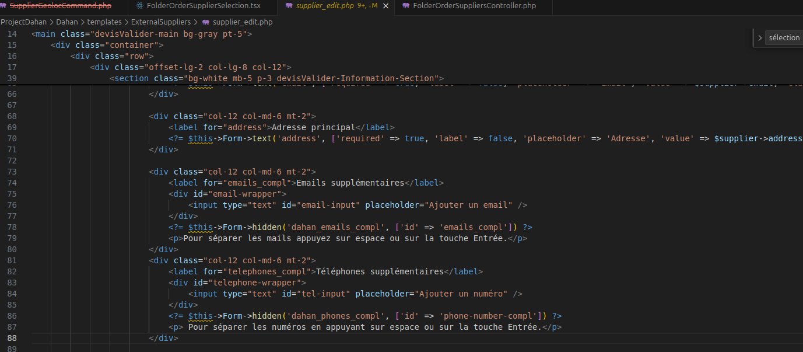Screen dimensions: 803x352
Task: Close the supplier_edit.php tab
Action: point(385,6)
